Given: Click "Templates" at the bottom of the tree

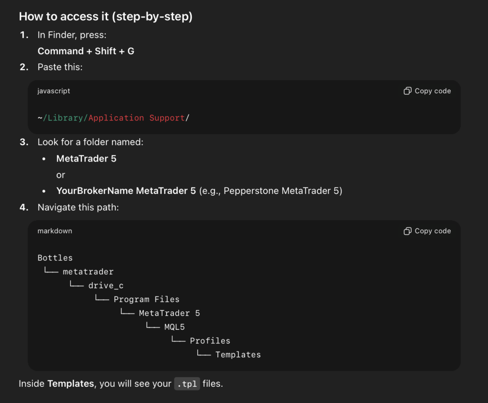Looking at the screenshot, I should tap(238, 354).
